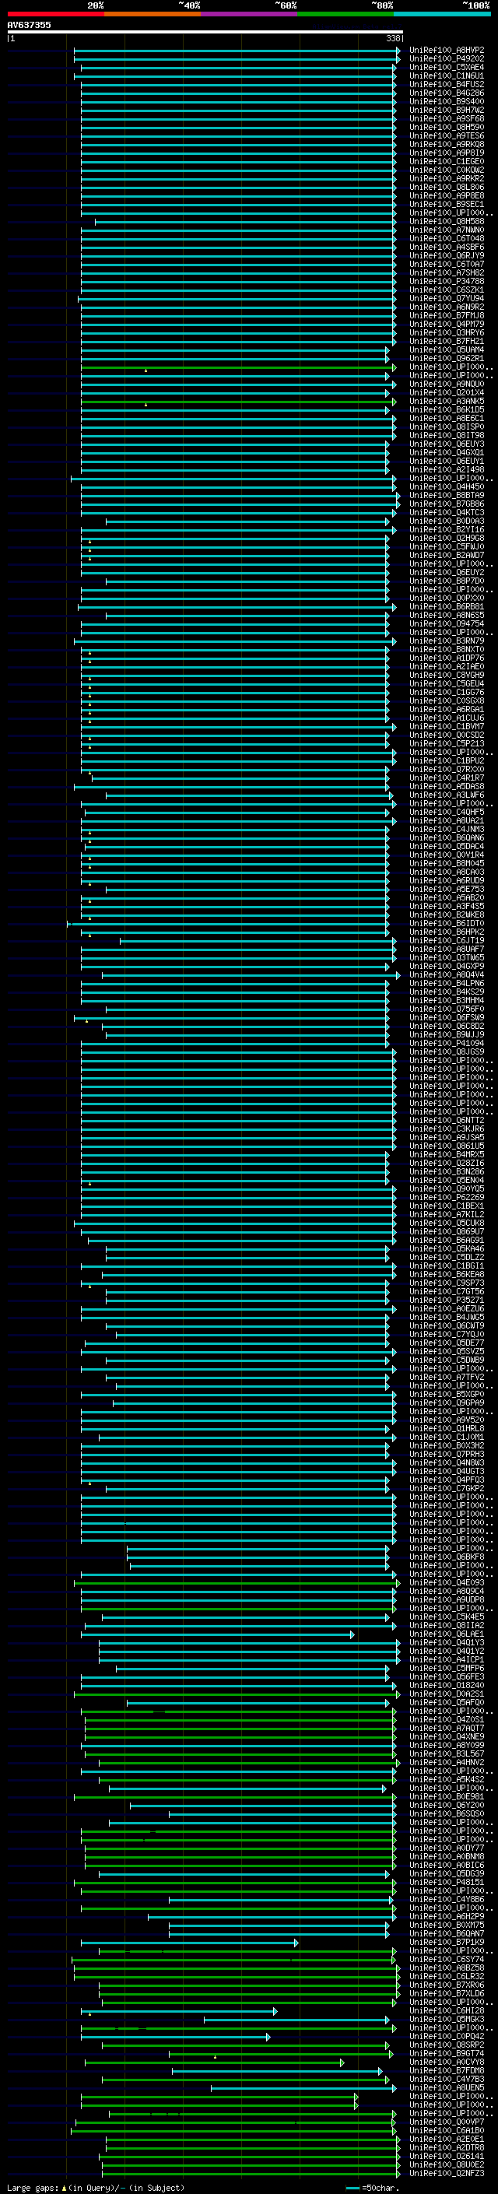Select the UniRef100_P34788 label
This screenshot has height=2194, width=498.
click(x=446, y=281)
